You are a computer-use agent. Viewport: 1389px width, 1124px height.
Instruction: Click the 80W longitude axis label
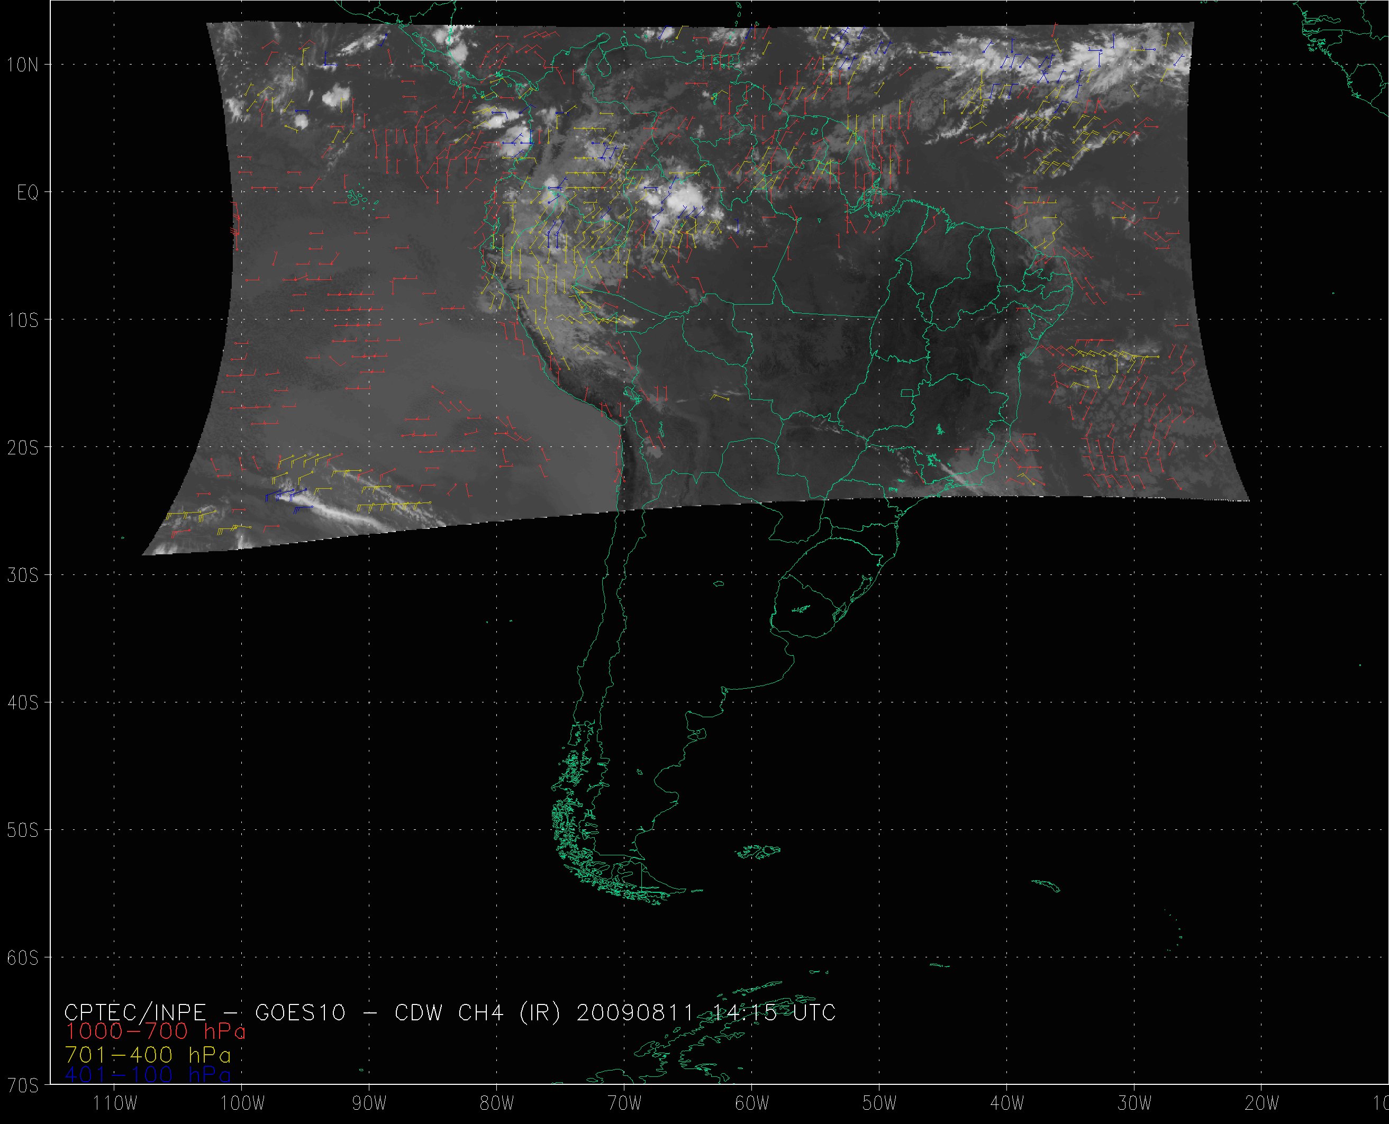[497, 1103]
